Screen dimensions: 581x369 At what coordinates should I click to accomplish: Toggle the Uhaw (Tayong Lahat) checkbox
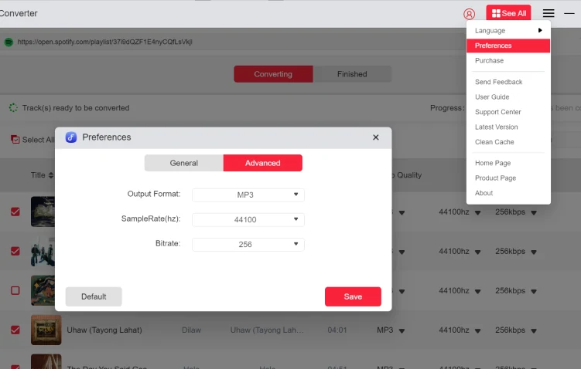click(15, 330)
